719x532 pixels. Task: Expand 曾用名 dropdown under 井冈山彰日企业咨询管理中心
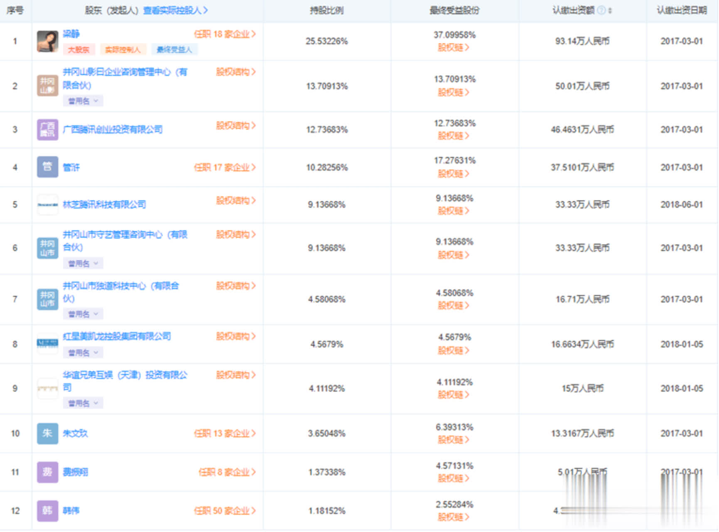pyautogui.click(x=83, y=101)
